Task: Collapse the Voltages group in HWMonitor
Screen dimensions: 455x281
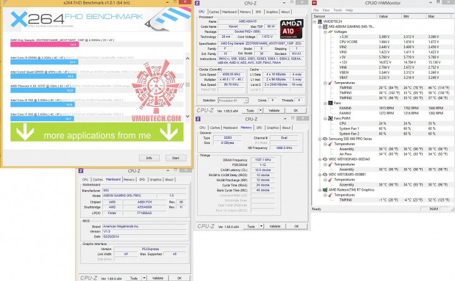Action: point(325,32)
